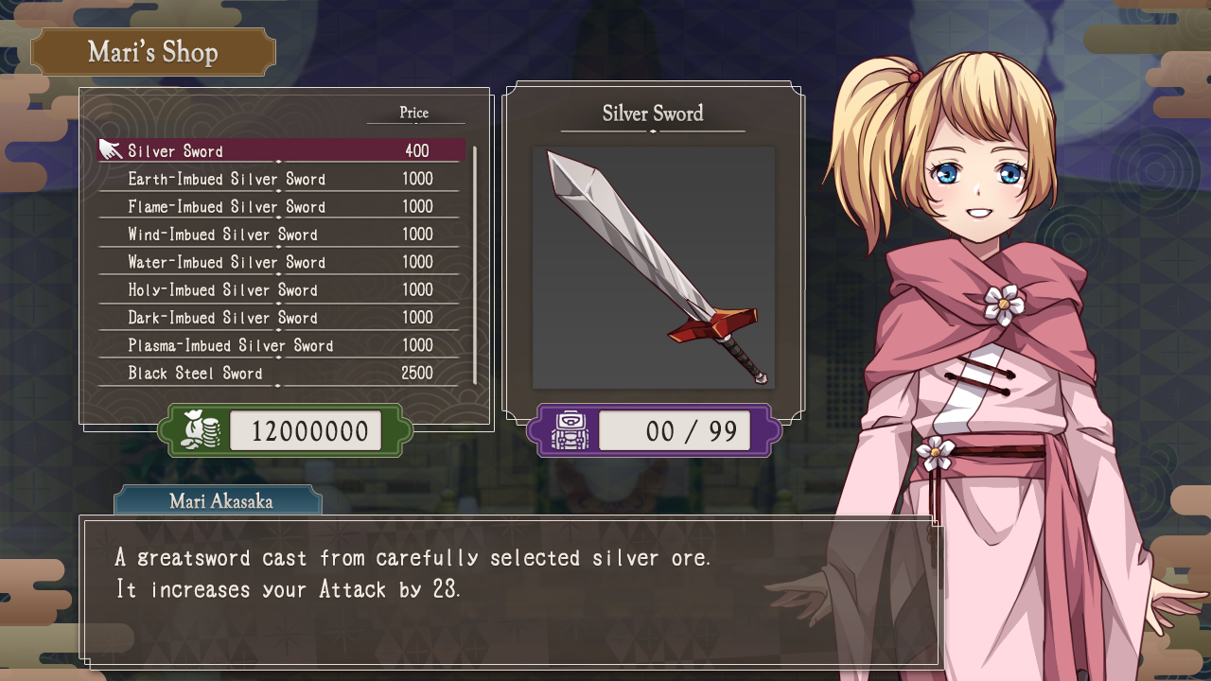The width and height of the screenshot is (1211, 681).
Task: Click the Mari's Shop title banner
Action: 153,52
